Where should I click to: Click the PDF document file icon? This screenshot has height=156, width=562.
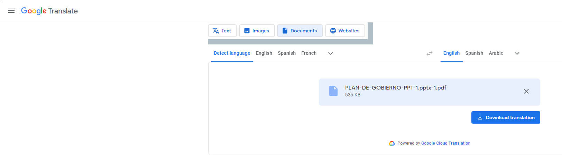pos(333,91)
